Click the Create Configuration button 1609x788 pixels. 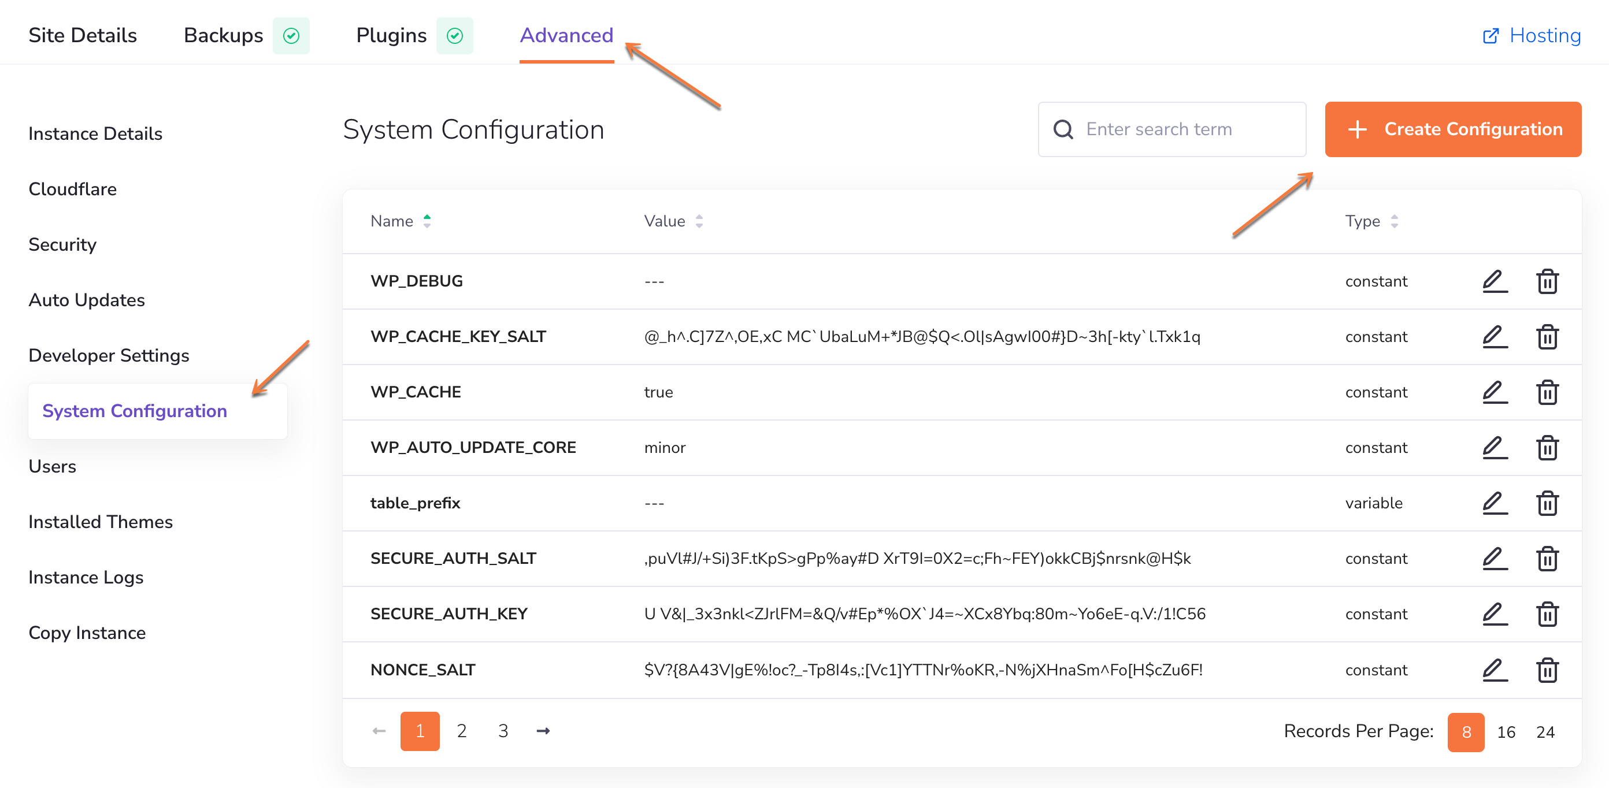click(1452, 129)
